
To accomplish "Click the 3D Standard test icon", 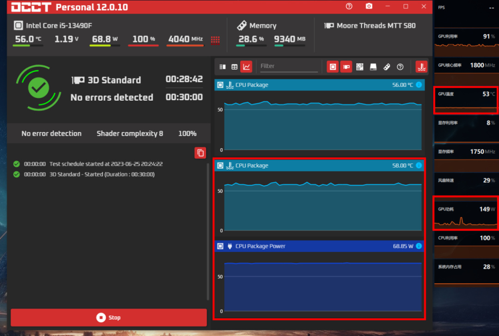I will click(78, 80).
